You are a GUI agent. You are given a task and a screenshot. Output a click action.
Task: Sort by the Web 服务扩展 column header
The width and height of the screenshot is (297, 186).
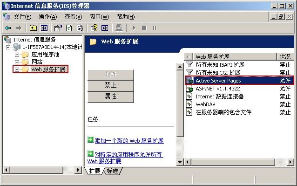[x=235, y=56]
